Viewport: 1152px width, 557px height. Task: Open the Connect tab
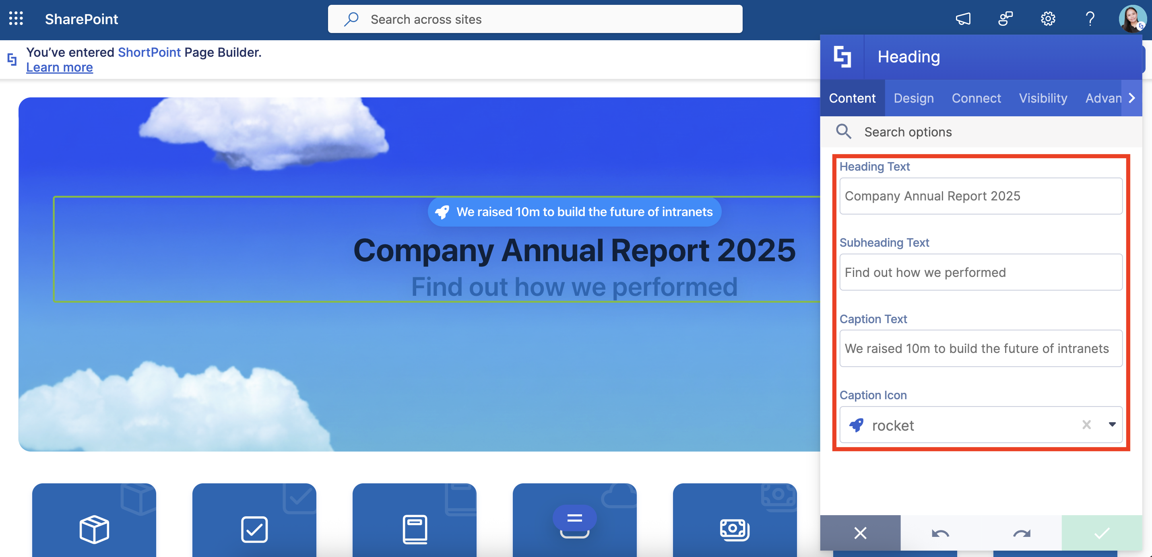[x=976, y=98]
